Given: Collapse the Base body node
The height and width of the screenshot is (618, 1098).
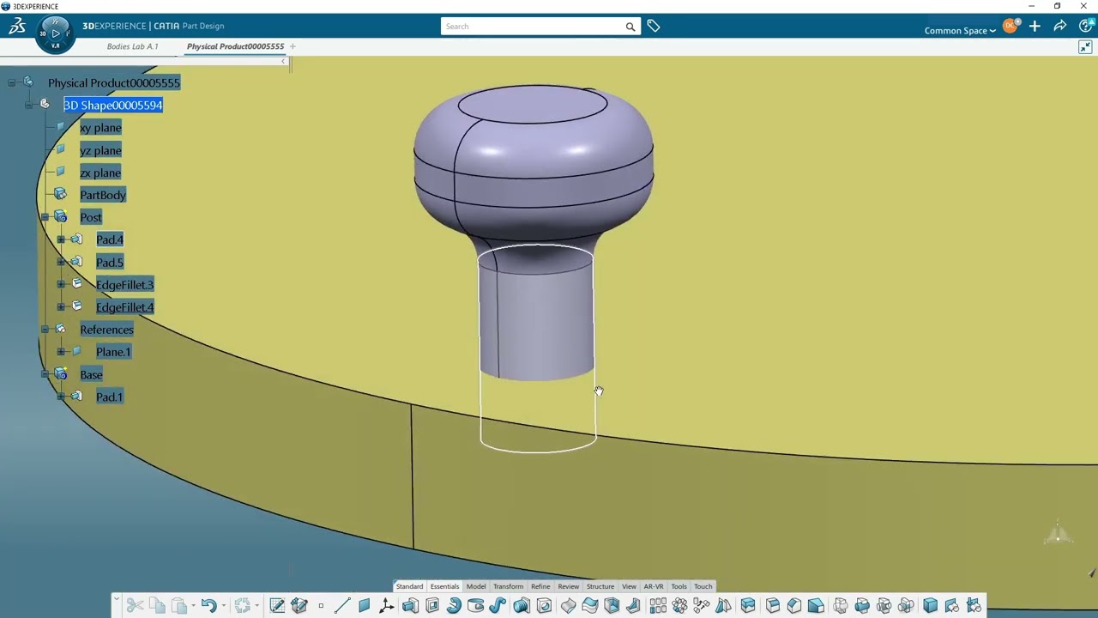Looking at the screenshot, I should point(45,374).
